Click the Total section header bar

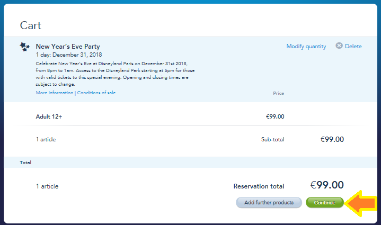click(x=191, y=163)
